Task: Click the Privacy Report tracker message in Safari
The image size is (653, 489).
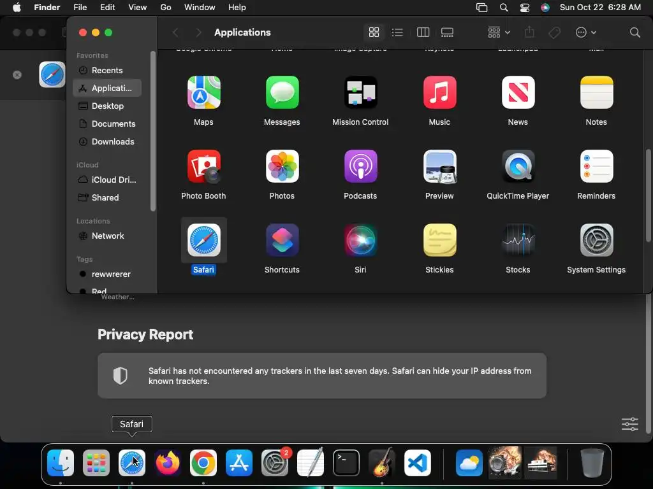Action: click(322, 376)
